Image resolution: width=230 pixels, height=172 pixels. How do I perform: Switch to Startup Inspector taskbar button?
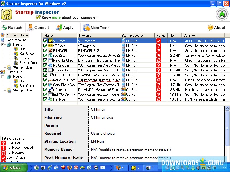(x=135, y=168)
